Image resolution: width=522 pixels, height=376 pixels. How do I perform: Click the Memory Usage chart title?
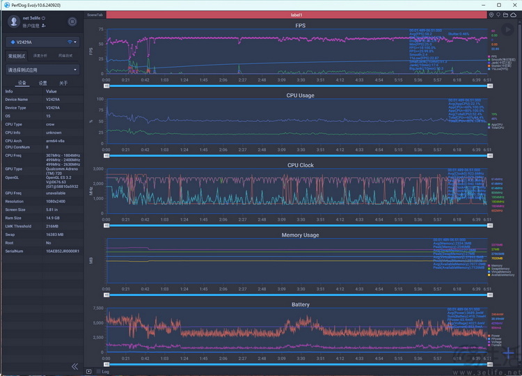pos(300,235)
